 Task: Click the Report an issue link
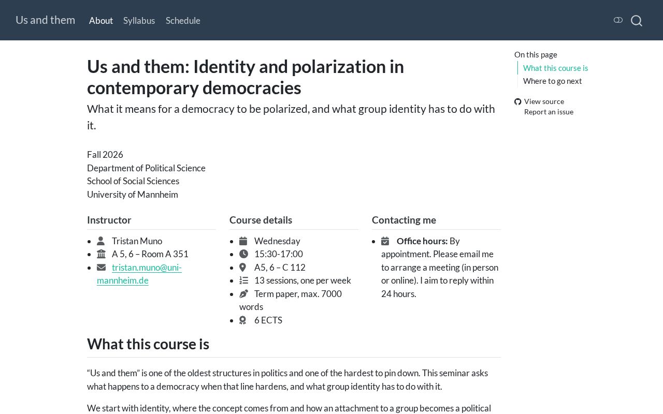coord(549,112)
